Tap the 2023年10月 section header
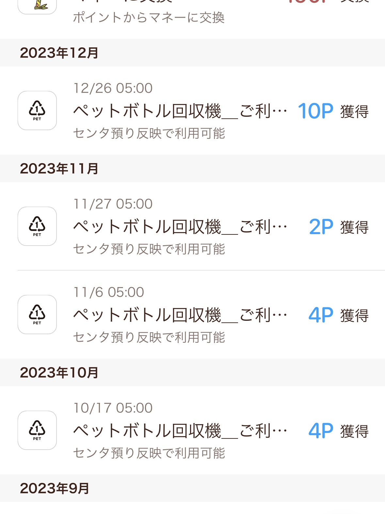 point(59,373)
